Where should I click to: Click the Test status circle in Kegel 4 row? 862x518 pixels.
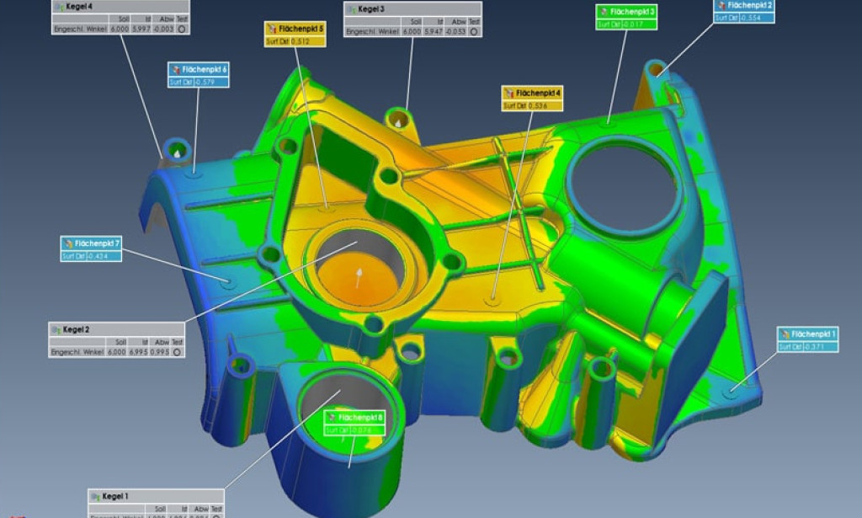point(182,29)
